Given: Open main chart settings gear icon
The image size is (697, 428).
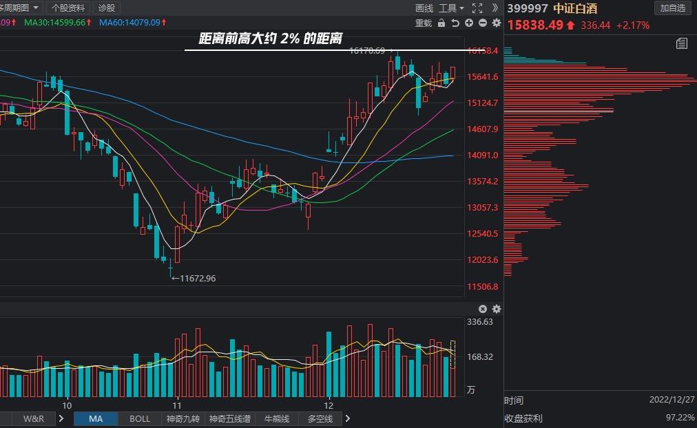Looking at the screenshot, I should [x=497, y=23].
